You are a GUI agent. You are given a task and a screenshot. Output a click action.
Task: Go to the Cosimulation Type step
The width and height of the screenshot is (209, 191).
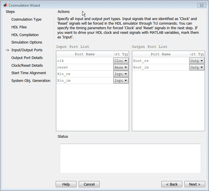(x=26, y=19)
